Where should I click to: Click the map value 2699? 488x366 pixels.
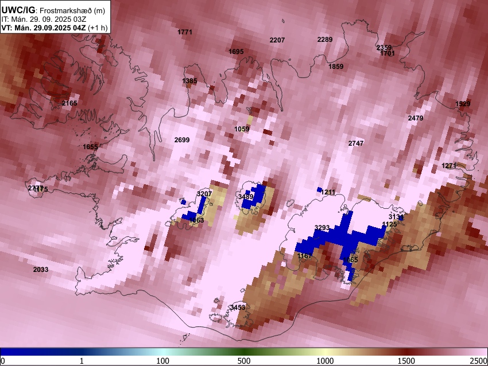(182, 140)
